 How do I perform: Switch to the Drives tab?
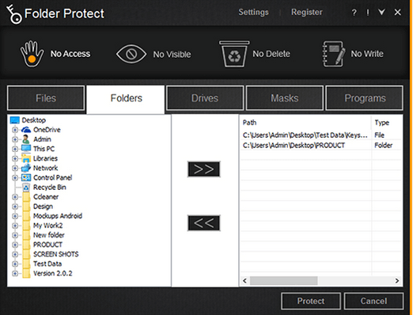point(205,98)
